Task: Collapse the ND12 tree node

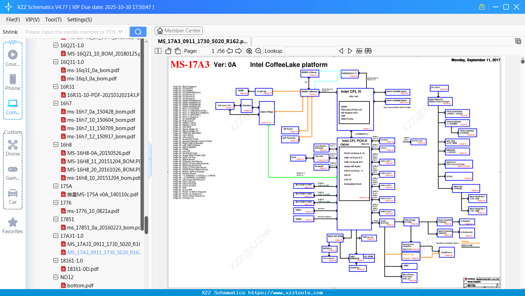Action: coord(56,277)
